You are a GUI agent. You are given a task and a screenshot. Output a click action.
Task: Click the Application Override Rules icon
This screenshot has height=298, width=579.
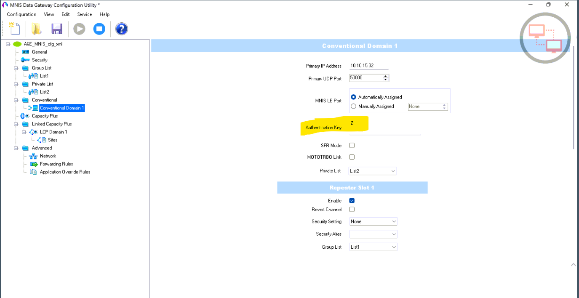tap(33, 172)
